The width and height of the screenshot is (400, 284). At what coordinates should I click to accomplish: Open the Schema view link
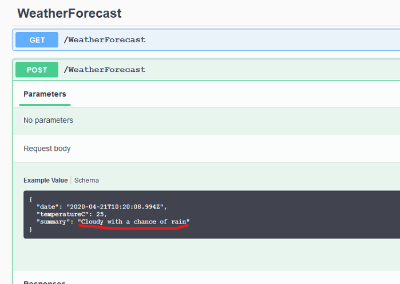(86, 180)
